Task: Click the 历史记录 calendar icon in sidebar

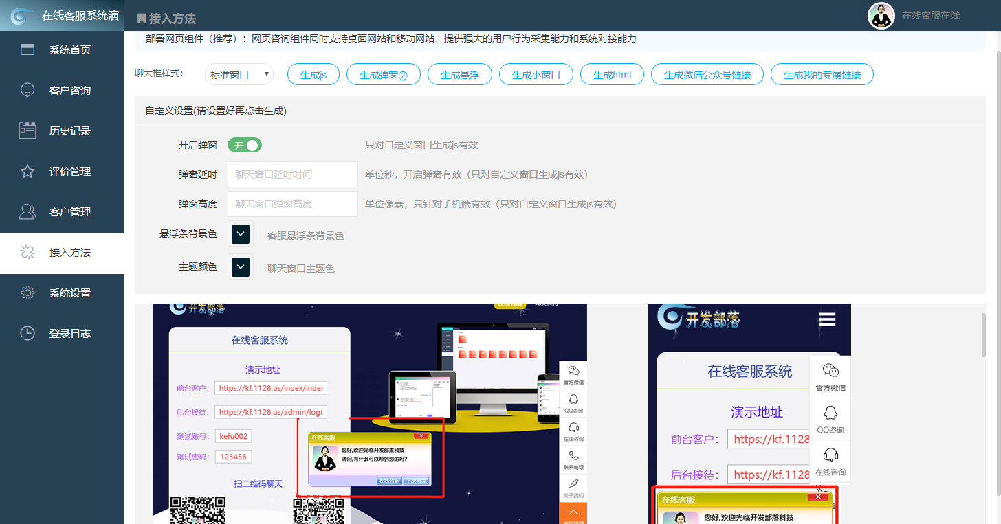Action: [27, 130]
